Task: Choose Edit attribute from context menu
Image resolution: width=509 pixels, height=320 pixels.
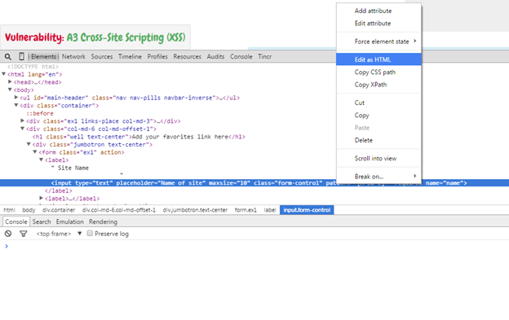Action: coord(378,24)
